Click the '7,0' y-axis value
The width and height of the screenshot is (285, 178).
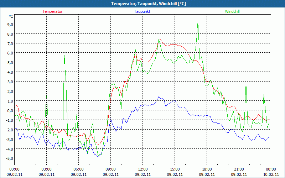click(10, 43)
